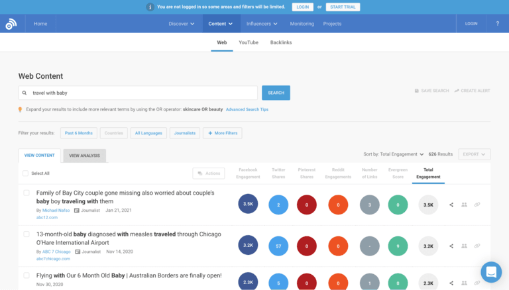Switch to the YouTube tab
This screenshot has width=509, height=290.
point(249,42)
